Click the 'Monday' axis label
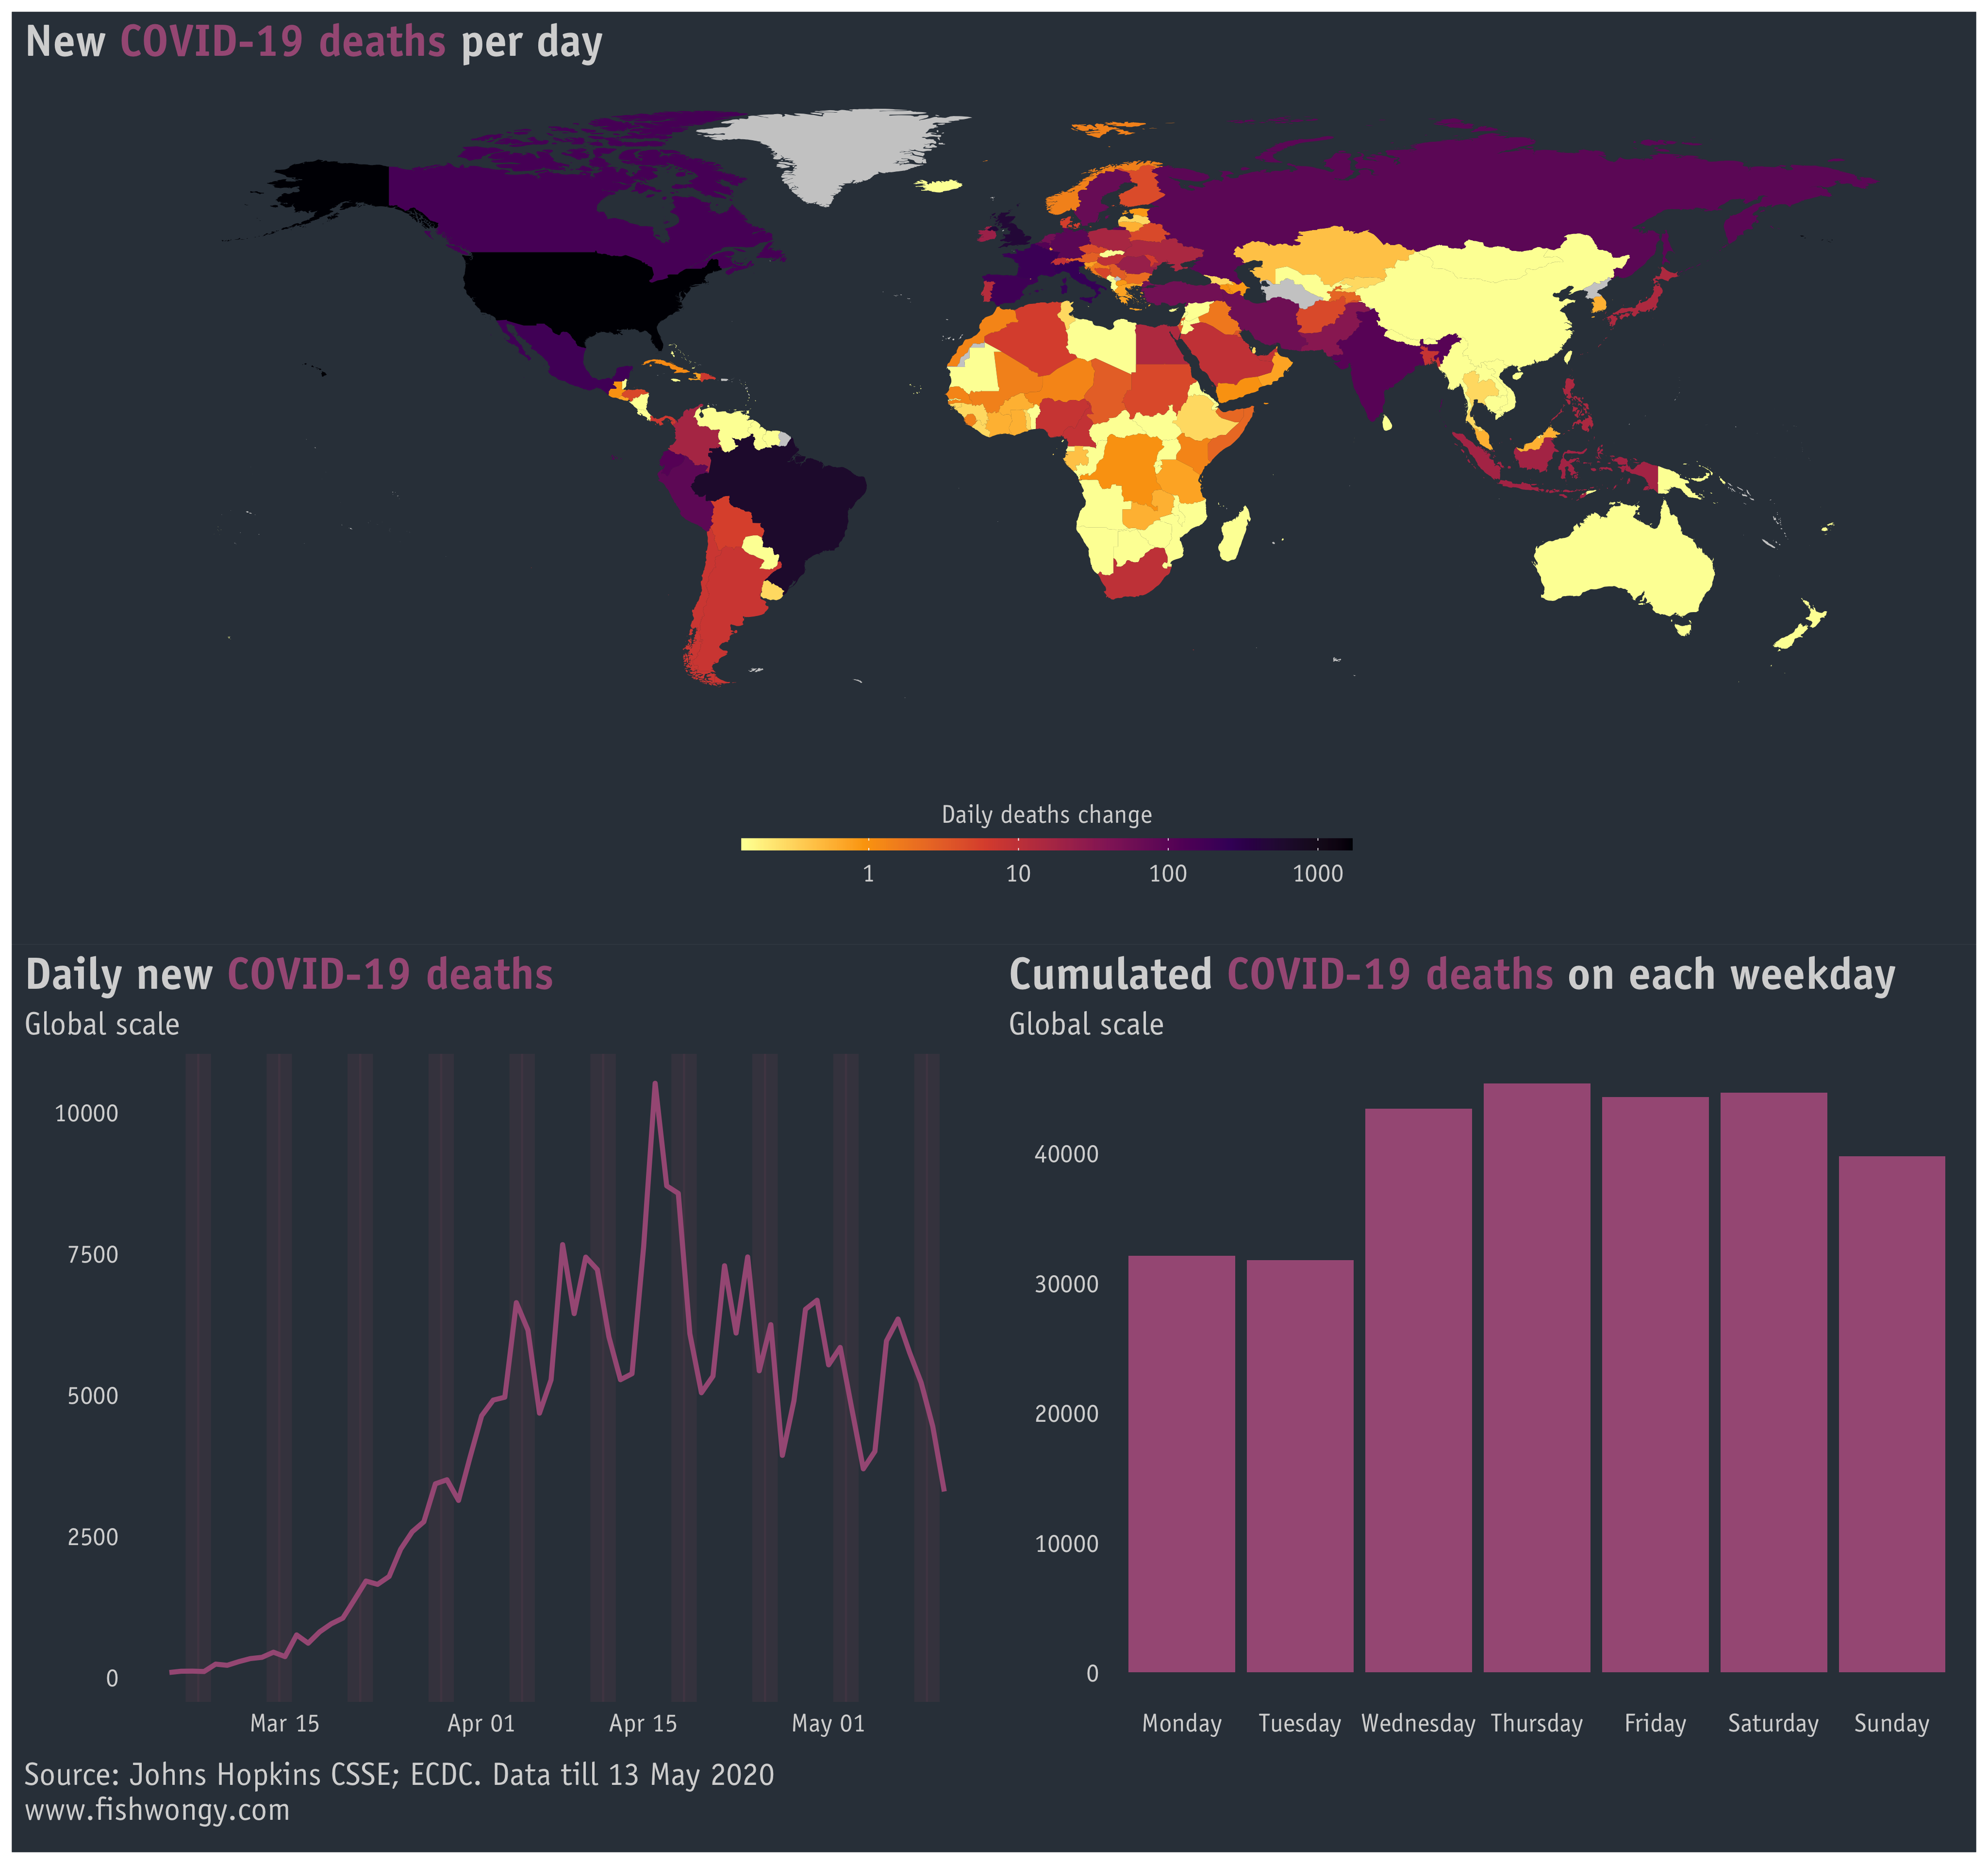This screenshot has height=1864, width=1988. 1182,1723
